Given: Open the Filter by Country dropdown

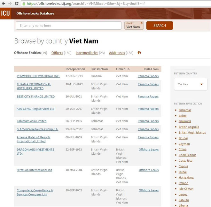Looking at the screenshot, I should click(191, 84).
